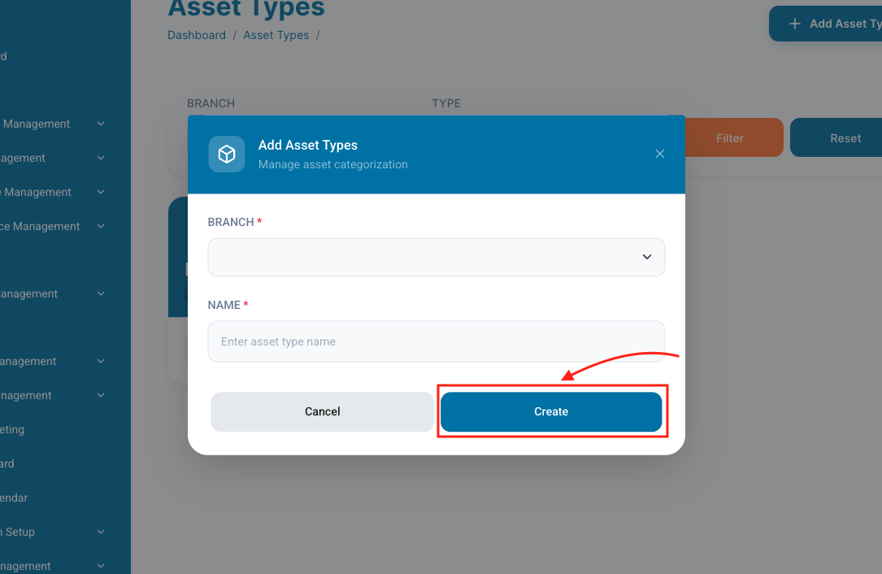The width and height of the screenshot is (882, 574).
Task: Expand the 'agement' sidebar chevron near top
Action: click(101, 158)
